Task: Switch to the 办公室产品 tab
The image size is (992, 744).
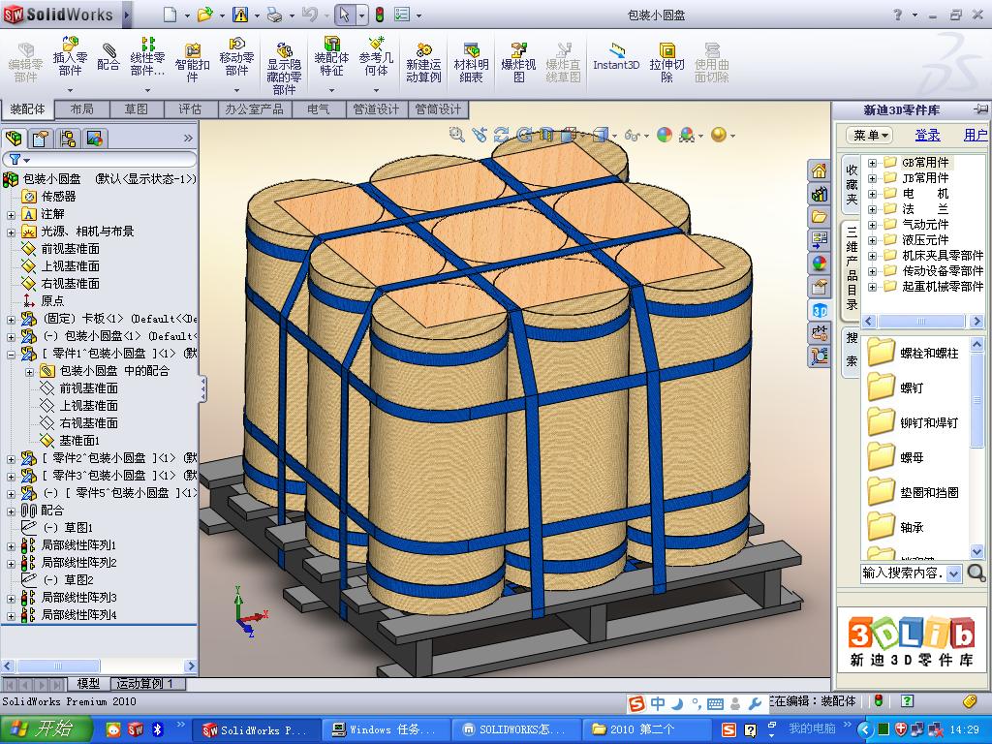Action: [x=255, y=108]
